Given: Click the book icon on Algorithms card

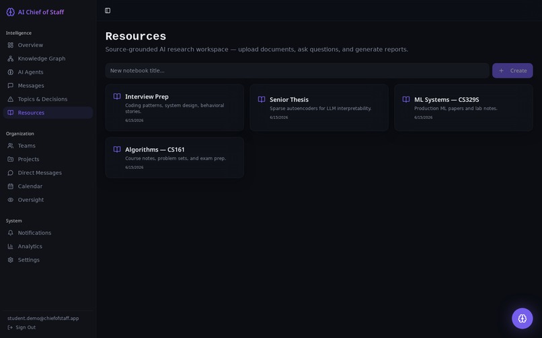Looking at the screenshot, I should click(x=117, y=150).
